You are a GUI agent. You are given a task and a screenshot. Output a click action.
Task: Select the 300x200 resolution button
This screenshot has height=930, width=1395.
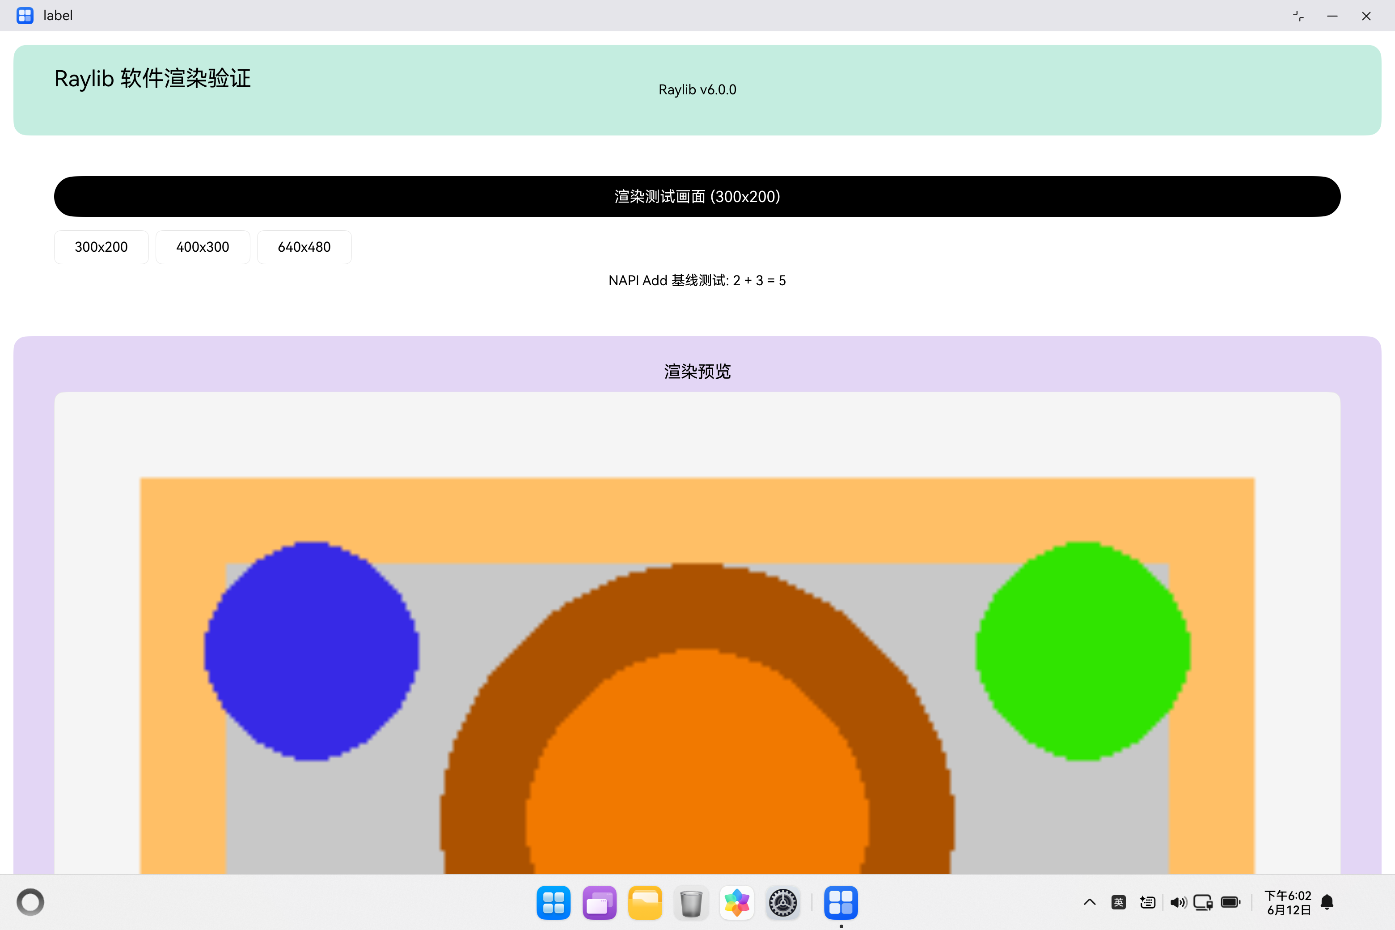(101, 247)
